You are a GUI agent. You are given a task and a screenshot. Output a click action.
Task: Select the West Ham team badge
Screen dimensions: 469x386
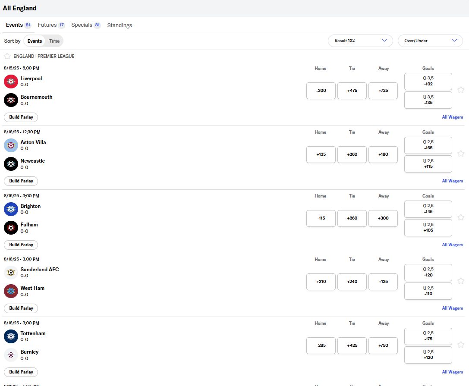(x=10, y=291)
